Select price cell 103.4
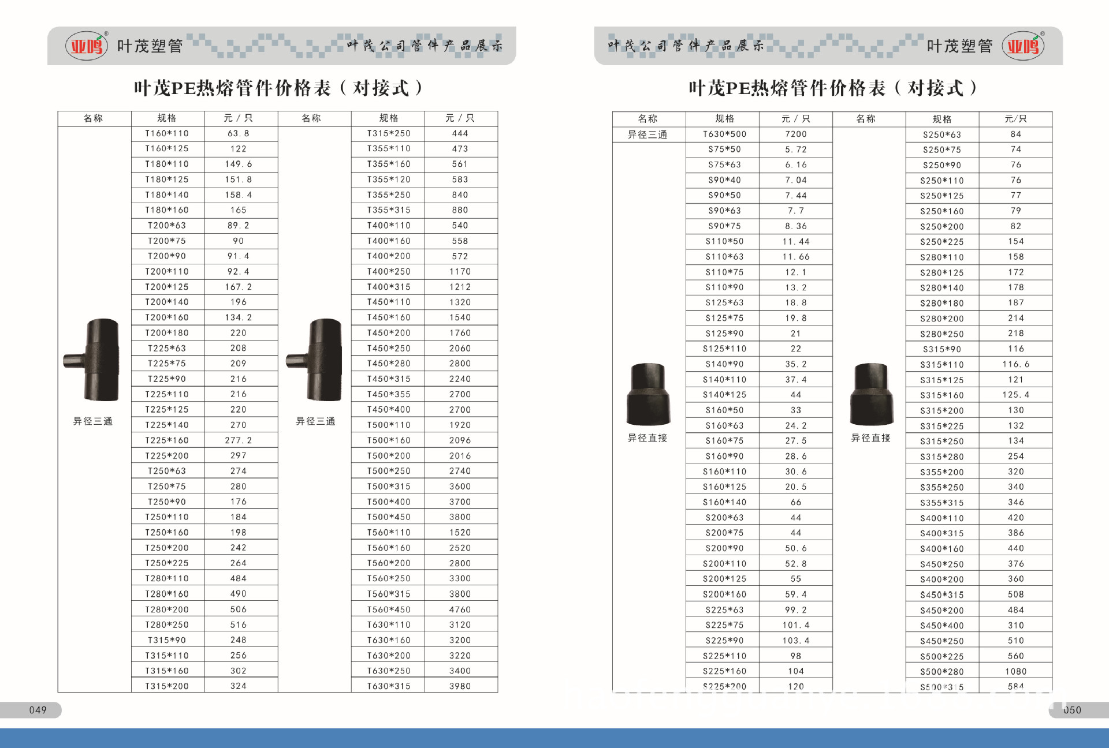Image resolution: width=1109 pixels, height=748 pixels. (x=796, y=641)
